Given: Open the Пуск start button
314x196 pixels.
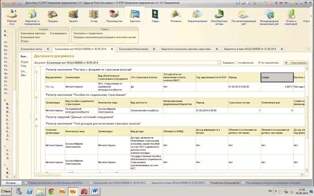Looking at the screenshot, I should pos(6,191).
